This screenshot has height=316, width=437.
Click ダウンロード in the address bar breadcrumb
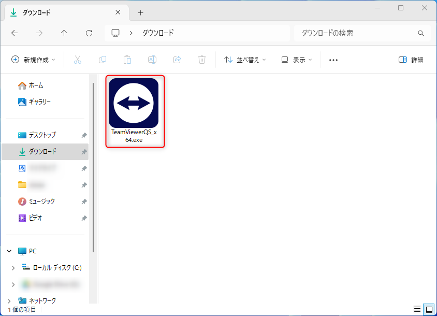(x=158, y=33)
